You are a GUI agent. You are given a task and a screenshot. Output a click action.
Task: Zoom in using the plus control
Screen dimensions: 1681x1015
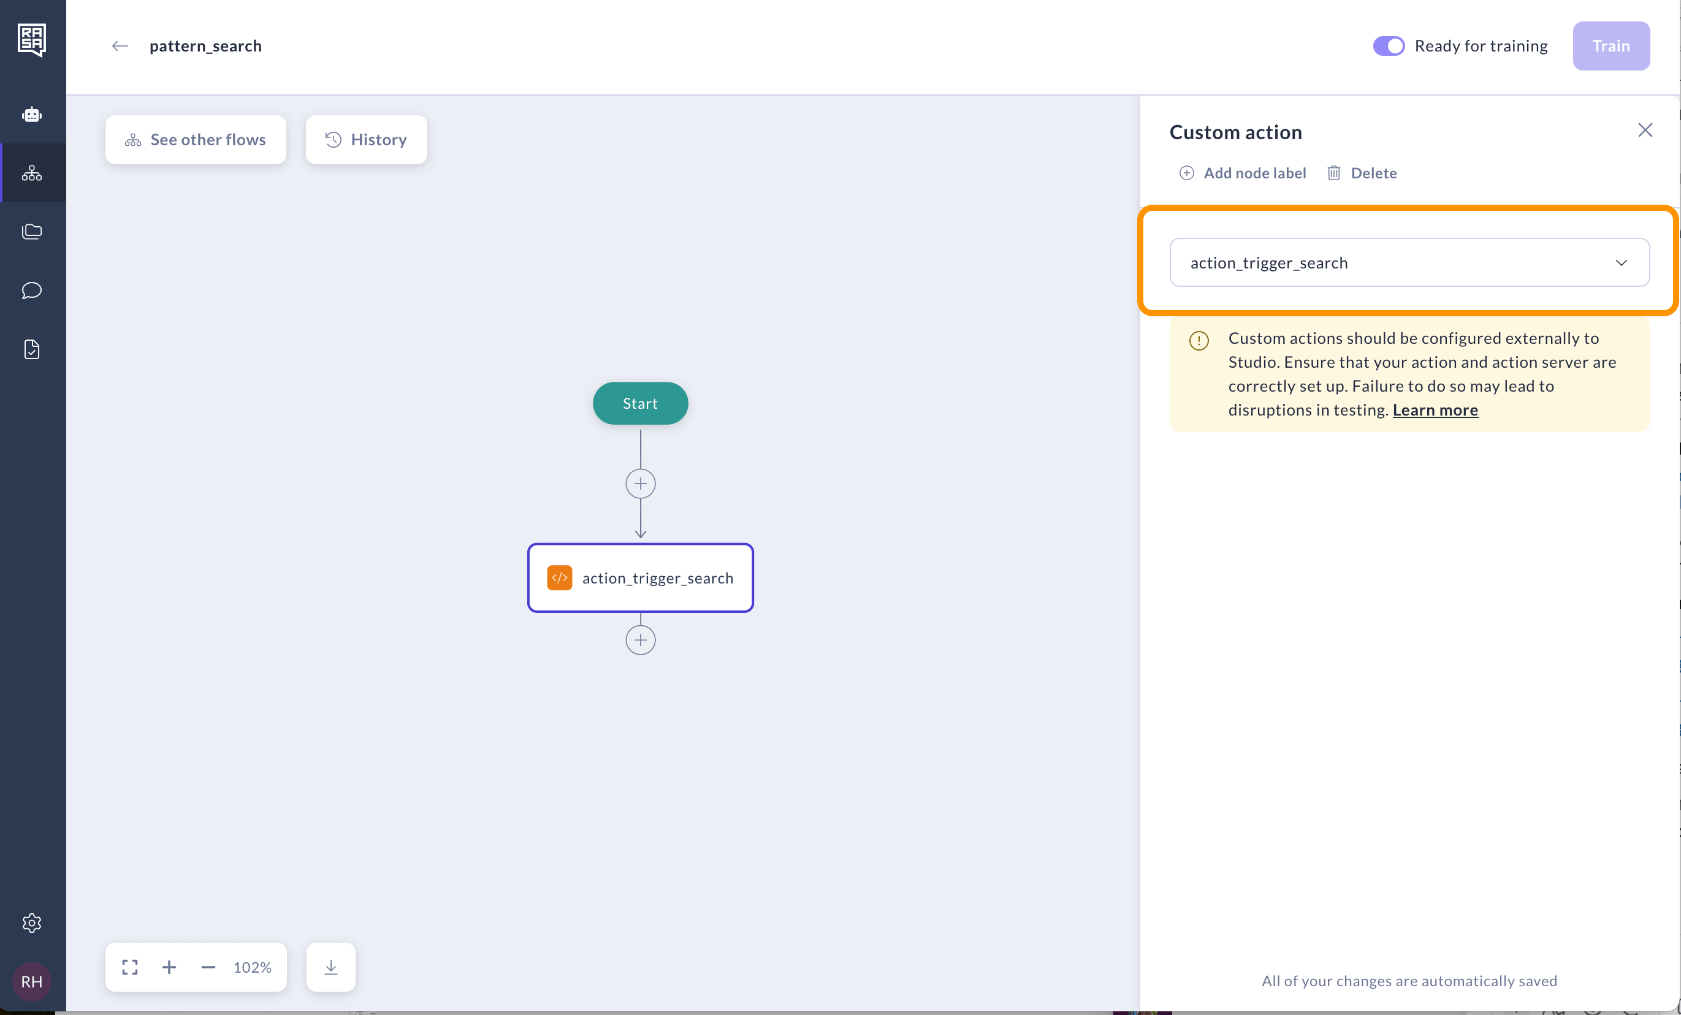(x=169, y=967)
